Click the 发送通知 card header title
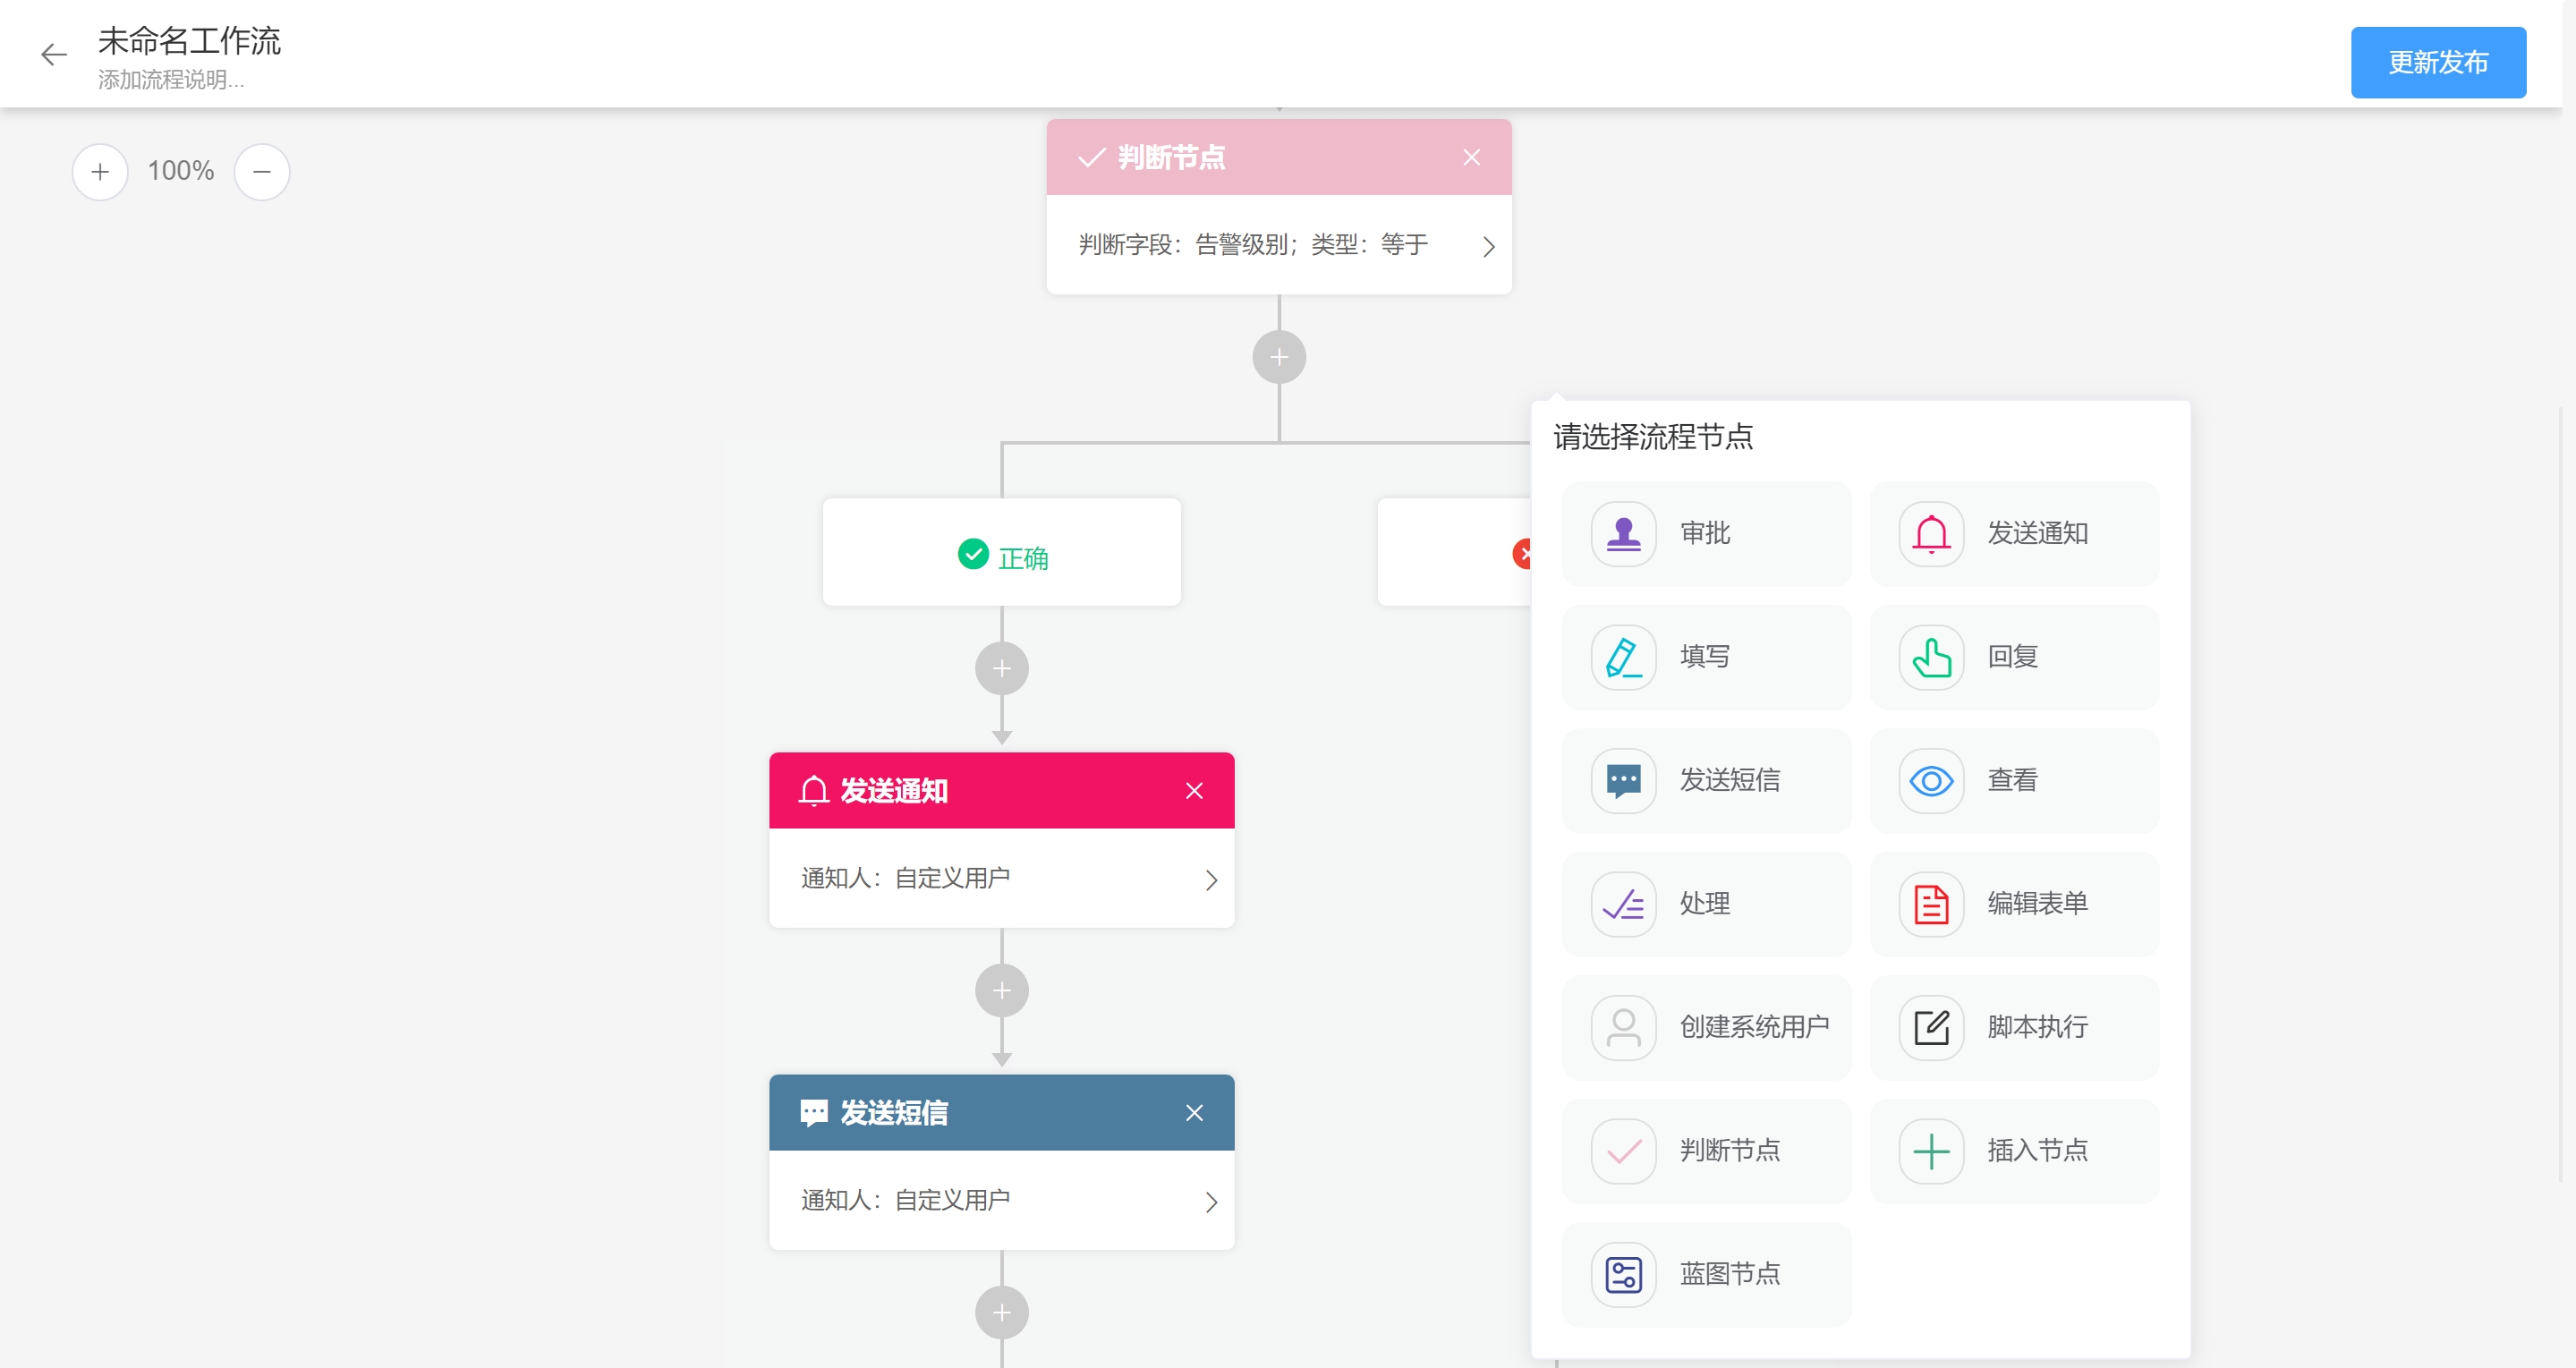 pos(894,791)
